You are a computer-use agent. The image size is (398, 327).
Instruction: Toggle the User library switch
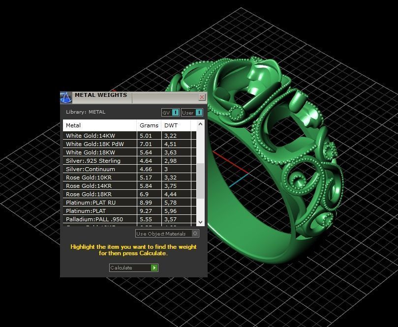click(x=192, y=113)
